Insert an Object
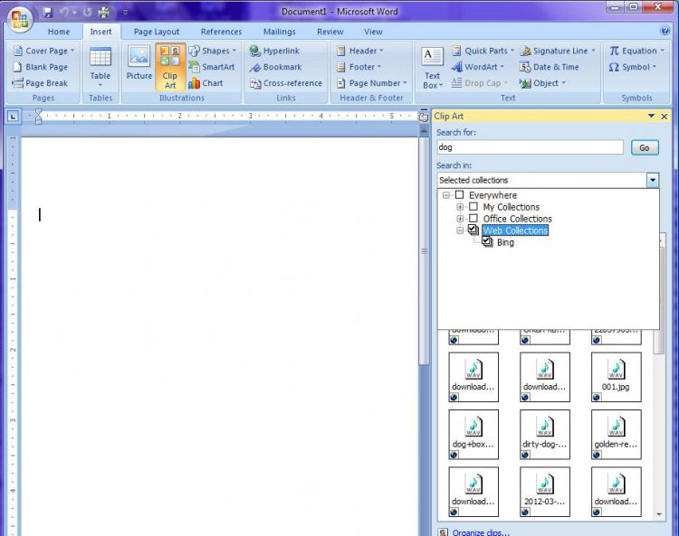This screenshot has width=679, height=536. 543,83
